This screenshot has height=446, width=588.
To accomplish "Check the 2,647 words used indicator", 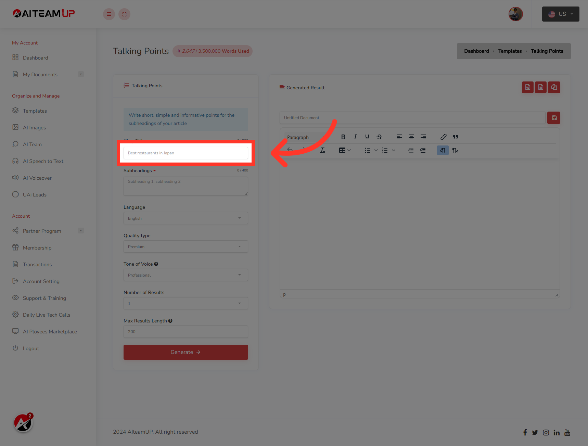I will coord(212,51).
